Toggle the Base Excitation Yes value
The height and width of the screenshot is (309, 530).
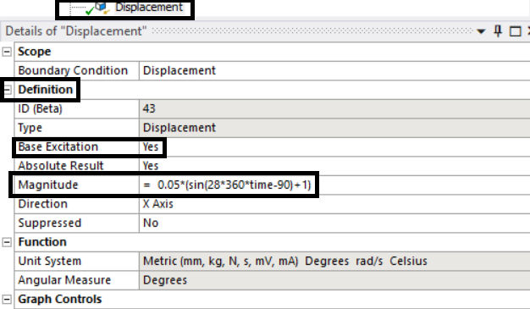(334, 146)
